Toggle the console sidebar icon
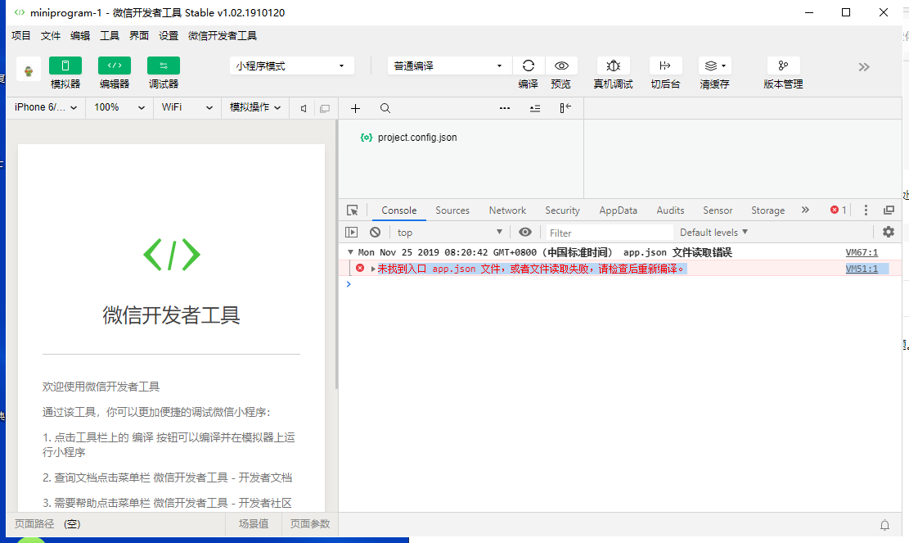 (351, 232)
